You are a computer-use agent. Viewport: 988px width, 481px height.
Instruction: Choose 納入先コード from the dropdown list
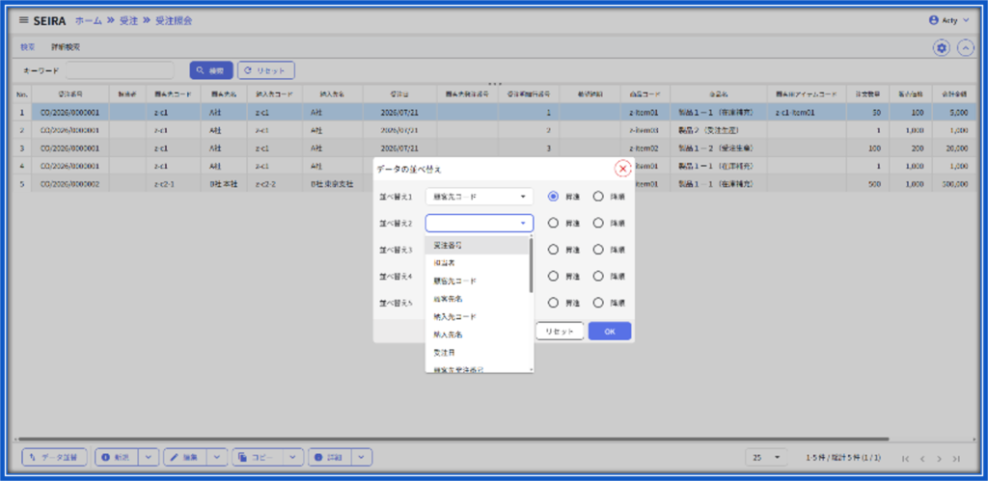click(479, 317)
